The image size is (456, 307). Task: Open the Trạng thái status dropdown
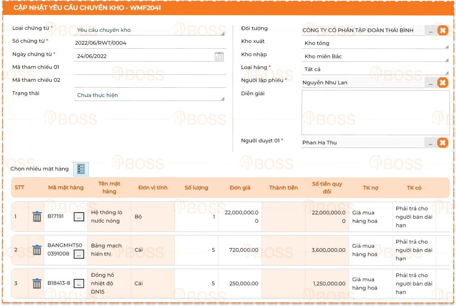(150, 95)
